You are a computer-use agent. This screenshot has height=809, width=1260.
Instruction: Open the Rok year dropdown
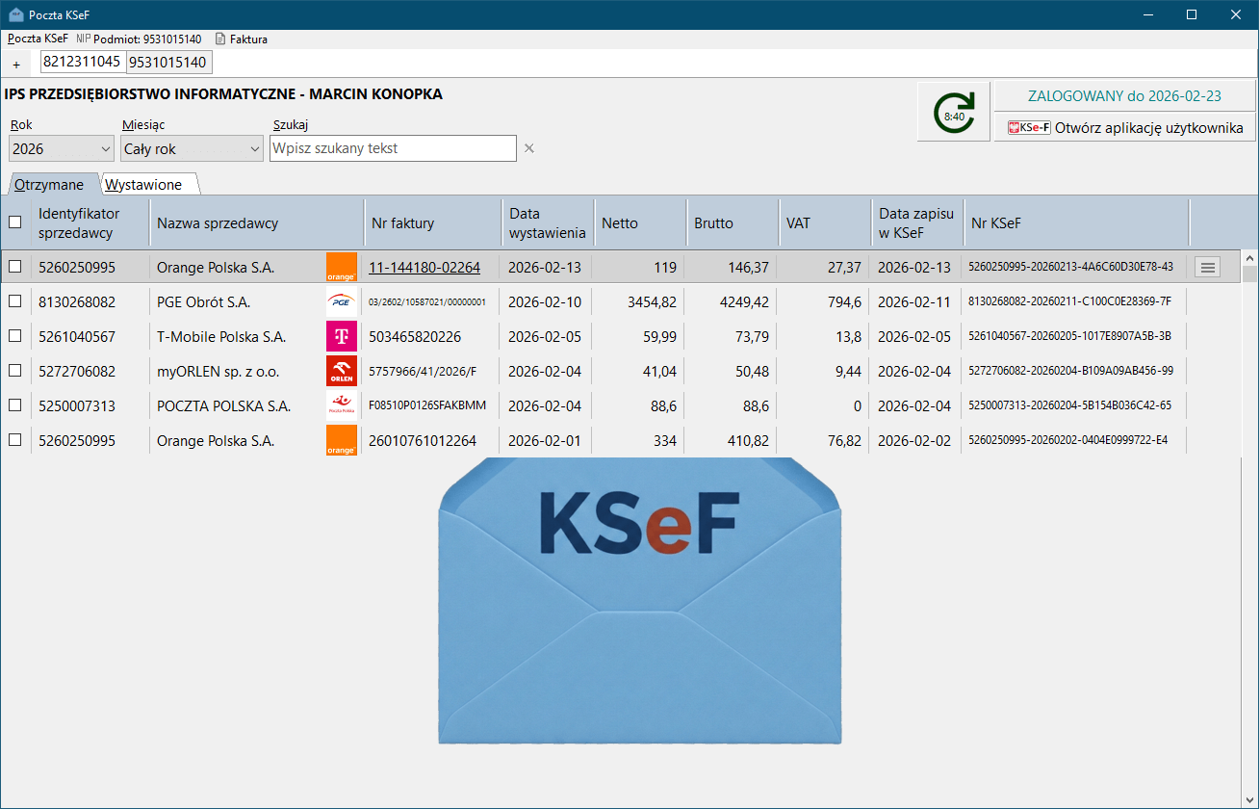pos(62,149)
